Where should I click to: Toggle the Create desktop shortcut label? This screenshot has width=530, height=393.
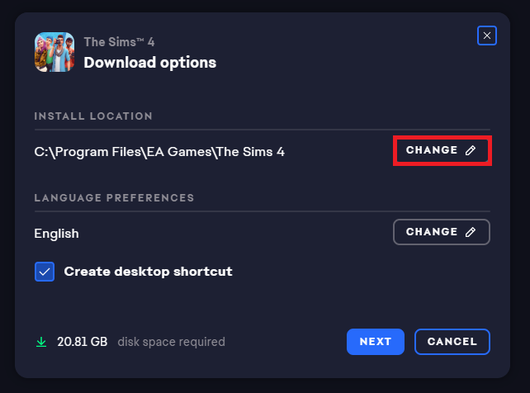click(x=148, y=272)
